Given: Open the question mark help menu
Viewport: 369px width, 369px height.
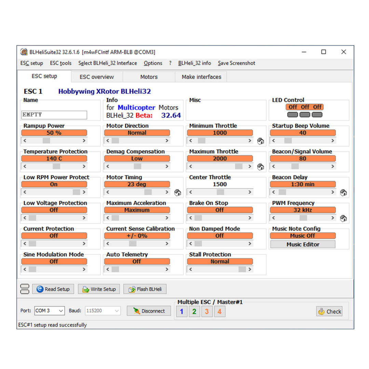Looking at the screenshot, I should point(170,63).
